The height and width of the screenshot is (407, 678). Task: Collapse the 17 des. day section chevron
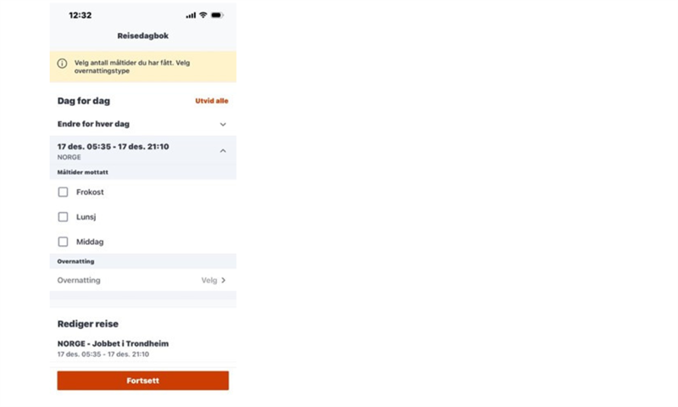[x=223, y=151]
